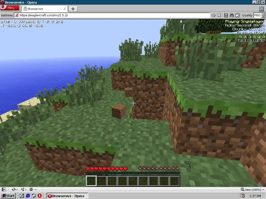Open the Opera Link sync icon
The width and height of the screenshot is (266, 199).
point(14,189)
